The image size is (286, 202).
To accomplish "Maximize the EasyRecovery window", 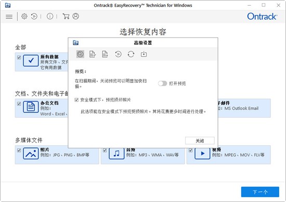I will [264, 5].
